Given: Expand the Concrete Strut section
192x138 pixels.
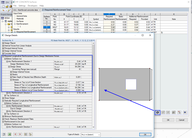Looking at the screenshot, I should point(3,54).
